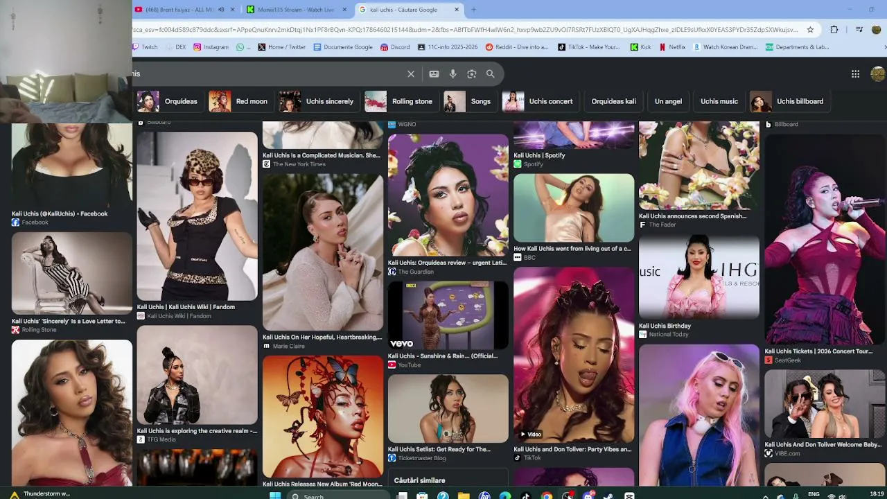Viewport: 887px width, 499px height.
Task: Open the Reddit - Dive into bookmark
Action: (517, 47)
